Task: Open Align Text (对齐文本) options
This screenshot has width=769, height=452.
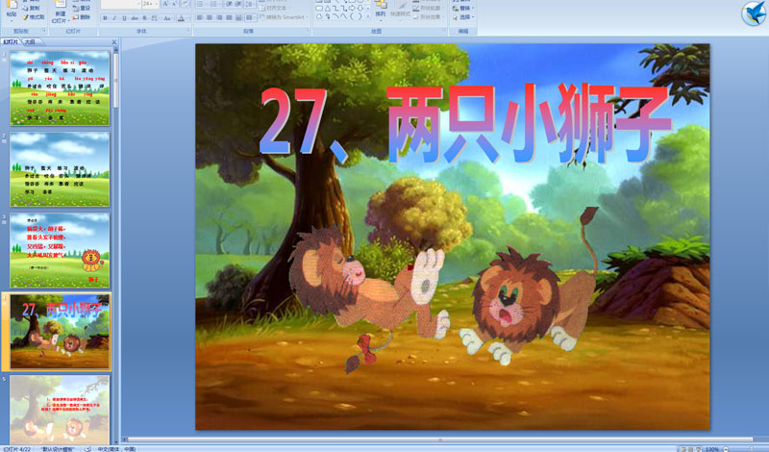Action: pos(276,8)
